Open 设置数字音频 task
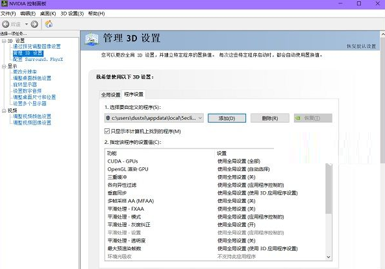The width and height of the screenshot is (385, 269). [x=27, y=91]
